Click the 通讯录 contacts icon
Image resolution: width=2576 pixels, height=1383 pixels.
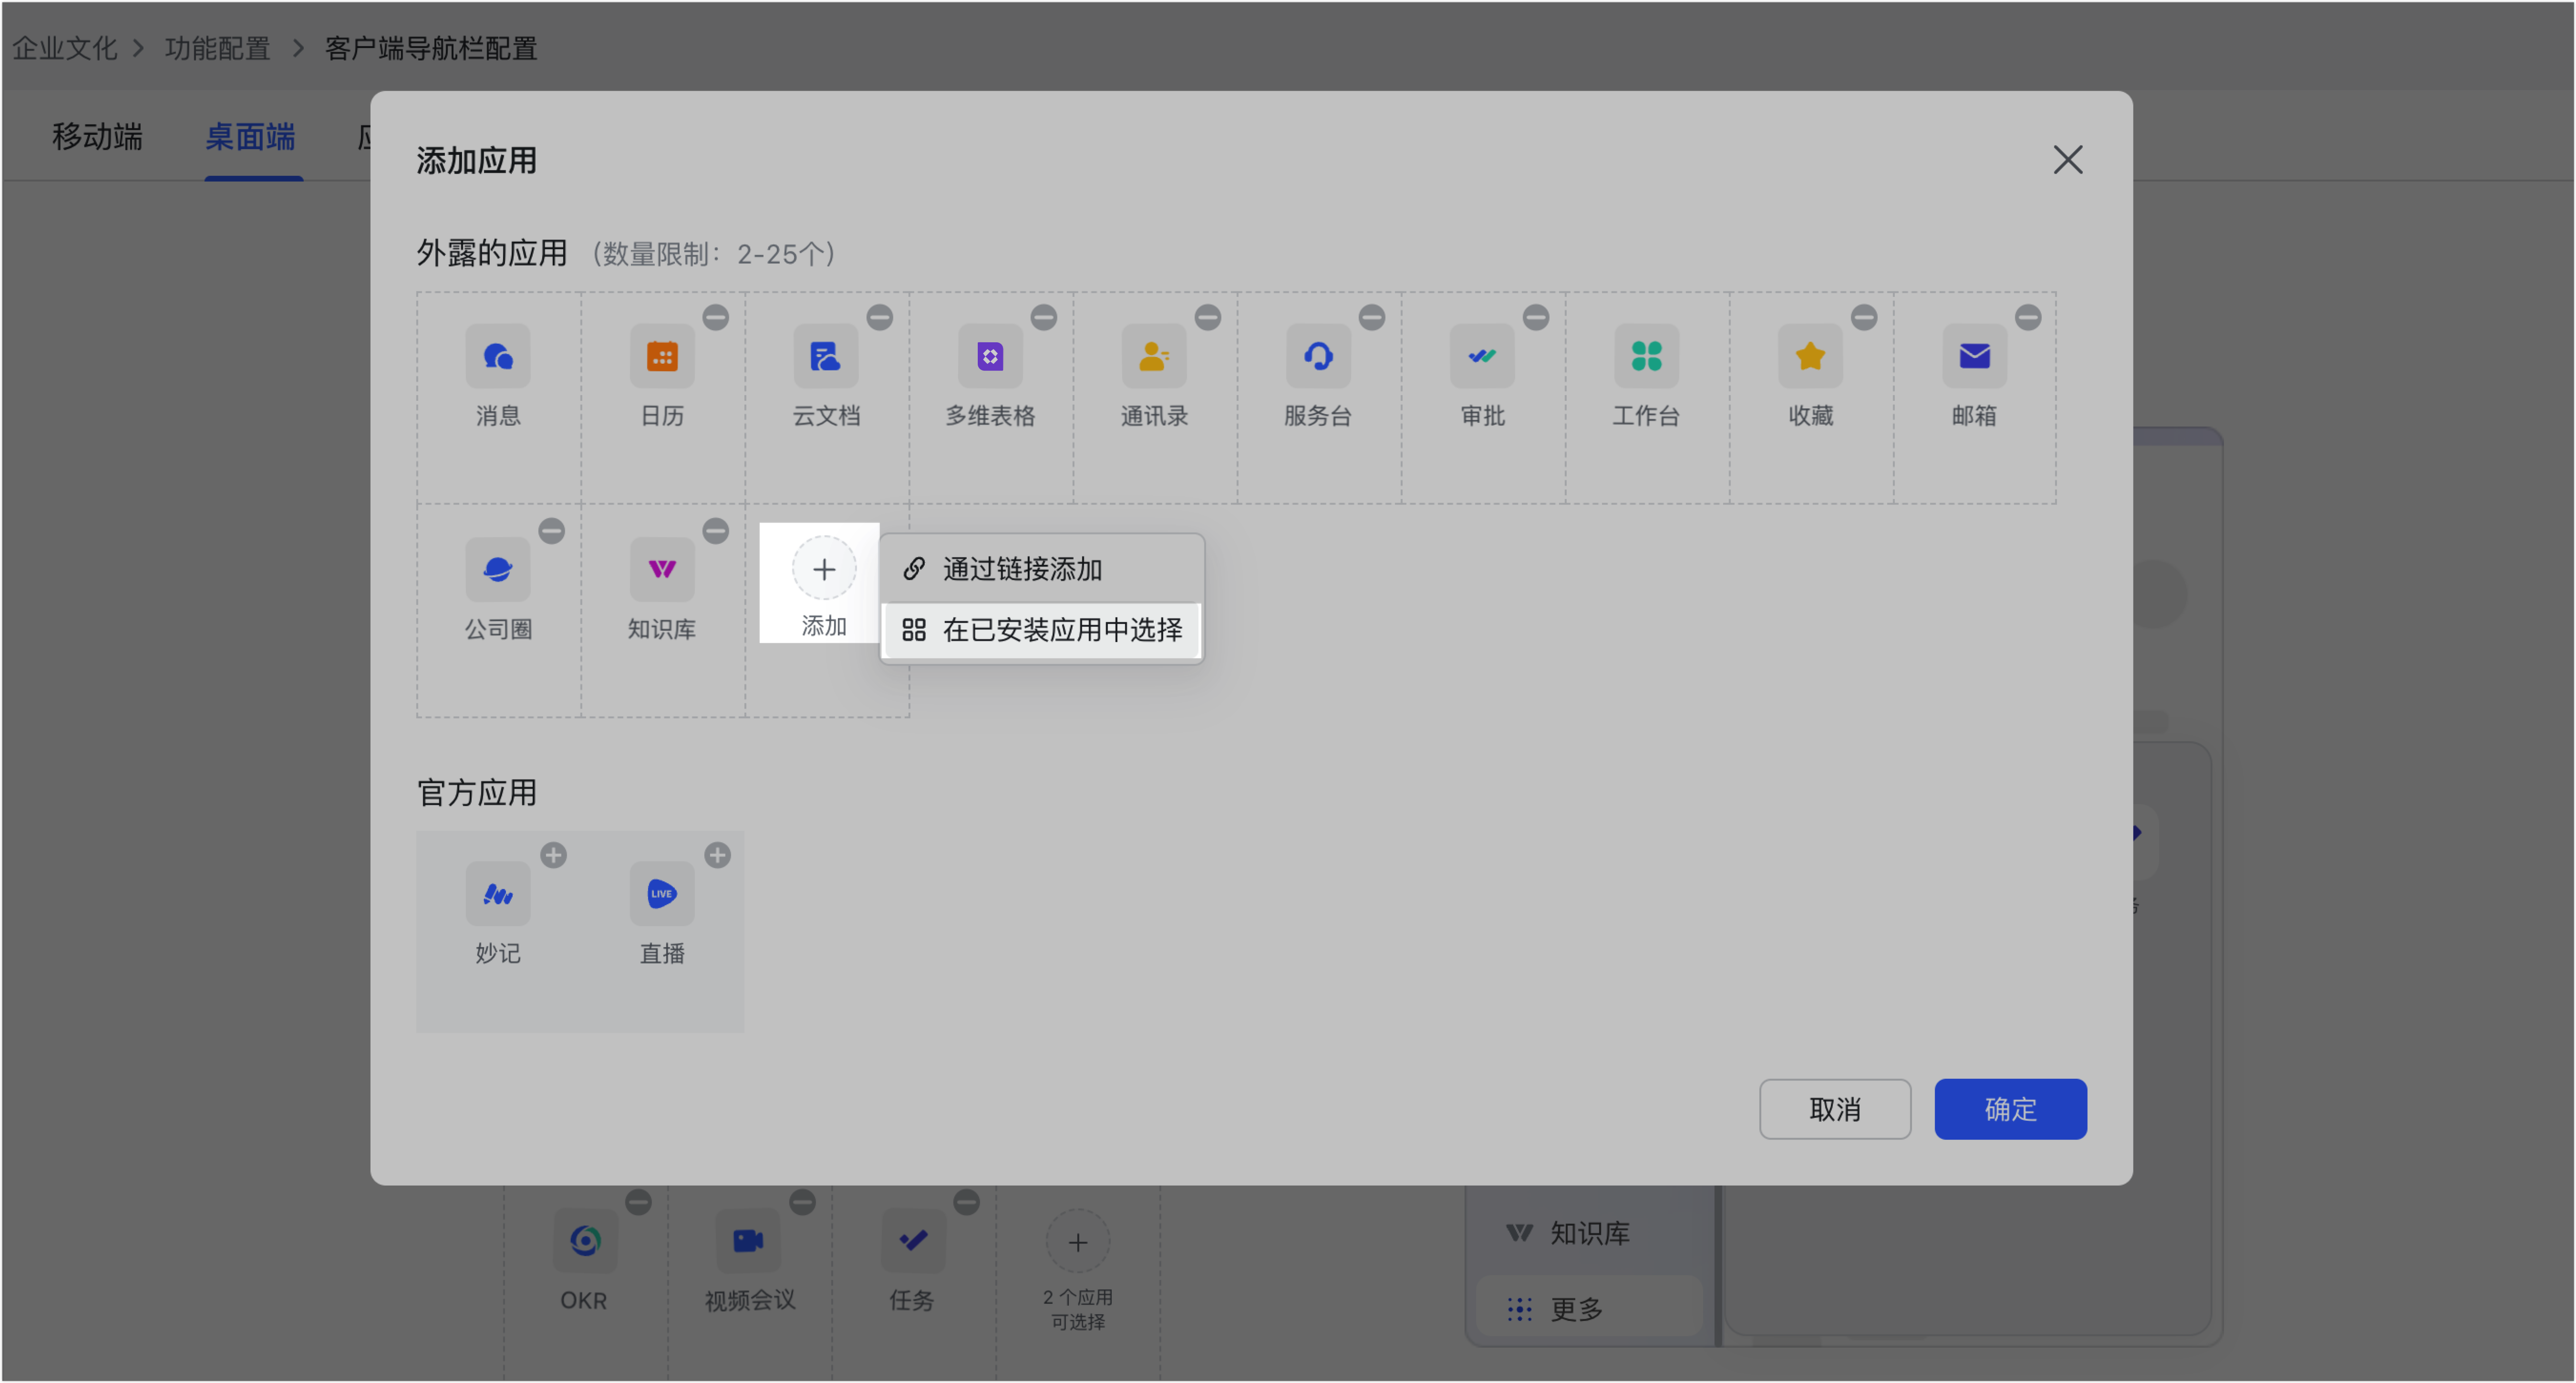[1154, 356]
